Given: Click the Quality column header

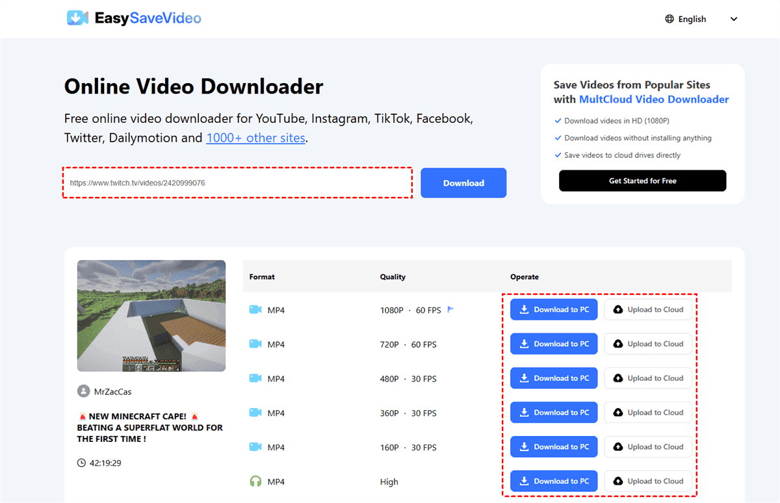Looking at the screenshot, I should tap(393, 277).
